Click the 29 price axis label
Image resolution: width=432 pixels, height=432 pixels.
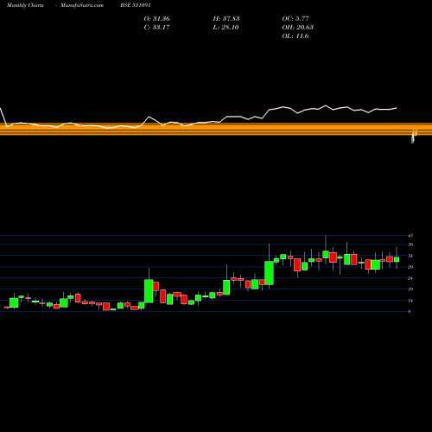pyautogui.click(x=410, y=267)
